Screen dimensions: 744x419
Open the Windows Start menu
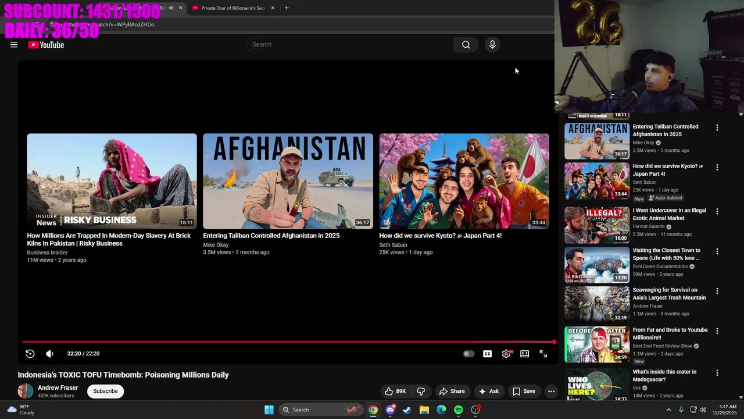(x=269, y=410)
